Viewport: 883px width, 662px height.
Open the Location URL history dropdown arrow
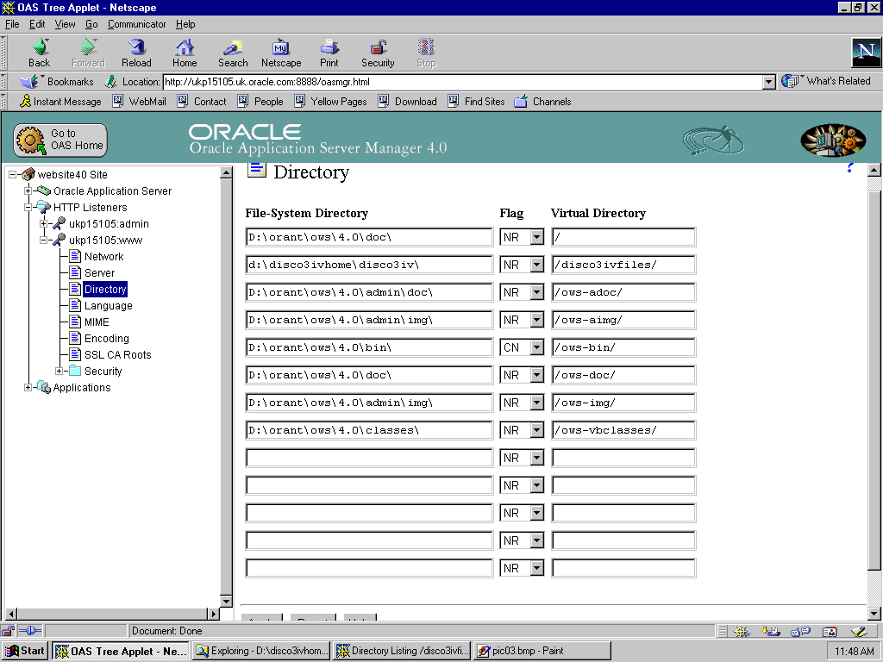click(769, 82)
